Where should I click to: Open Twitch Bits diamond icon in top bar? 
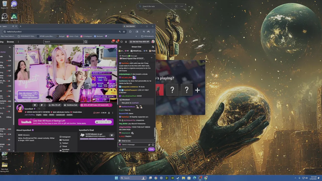126,42
